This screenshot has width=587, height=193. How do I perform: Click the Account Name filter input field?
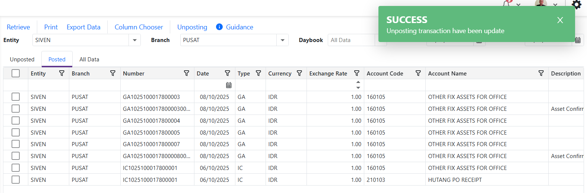pyautogui.click(x=487, y=85)
